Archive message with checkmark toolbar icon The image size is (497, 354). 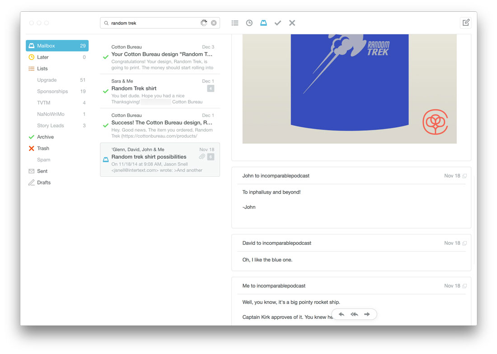coord(278,23)
